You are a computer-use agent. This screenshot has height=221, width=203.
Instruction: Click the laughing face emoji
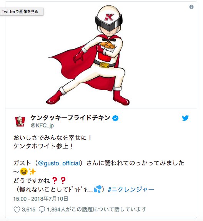(24, 172)
